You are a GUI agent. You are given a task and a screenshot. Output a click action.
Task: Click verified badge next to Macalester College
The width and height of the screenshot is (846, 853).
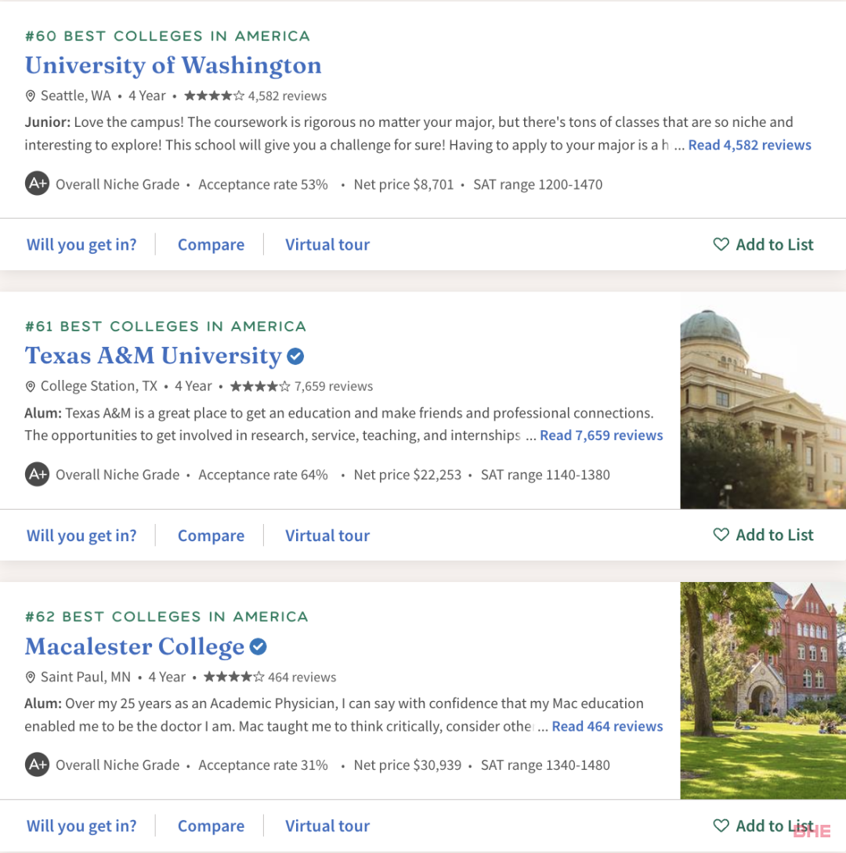tap(258, 647)
